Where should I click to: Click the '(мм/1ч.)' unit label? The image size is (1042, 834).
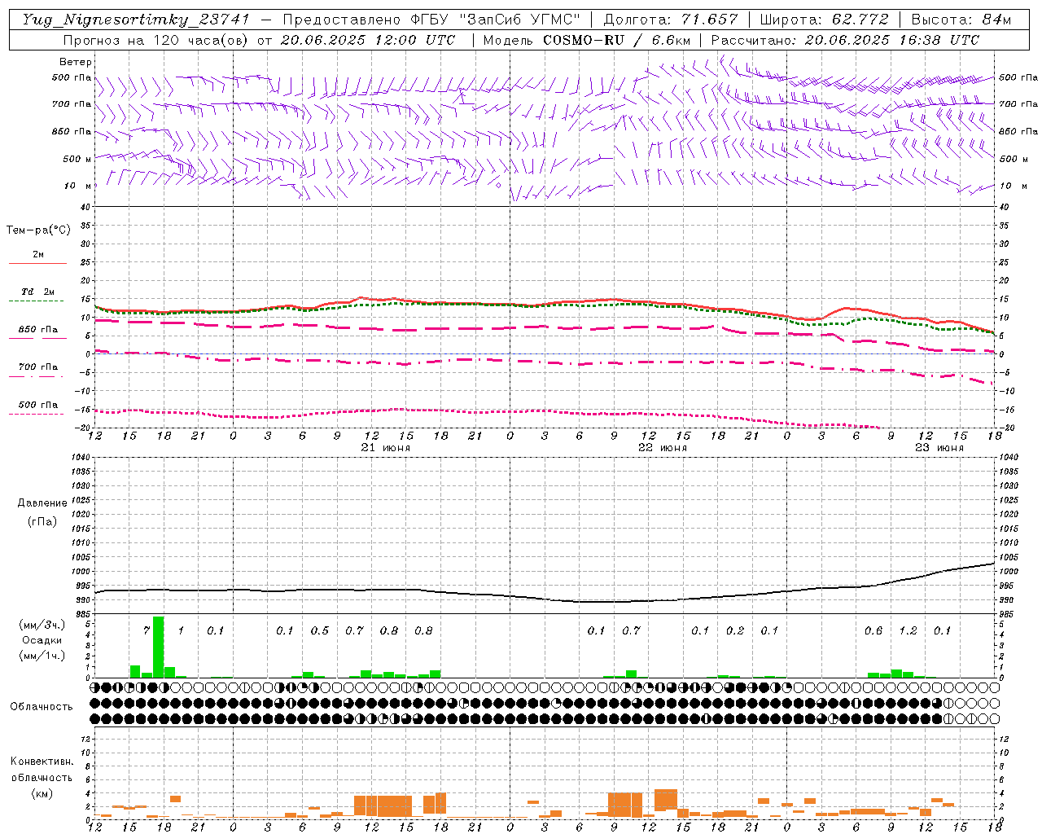pos(42,656)
